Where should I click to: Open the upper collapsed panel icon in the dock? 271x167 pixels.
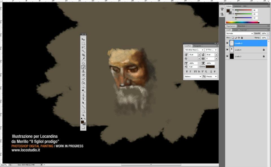tap(222, 9)
